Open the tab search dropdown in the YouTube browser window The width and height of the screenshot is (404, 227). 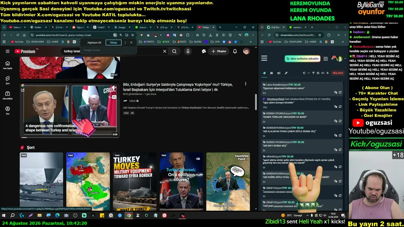click(4, 27)
